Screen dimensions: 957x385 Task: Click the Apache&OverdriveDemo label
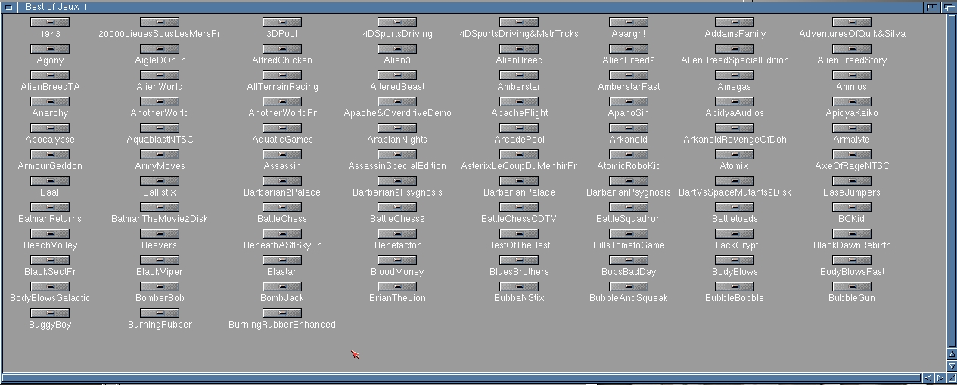[x=397, y=113]
